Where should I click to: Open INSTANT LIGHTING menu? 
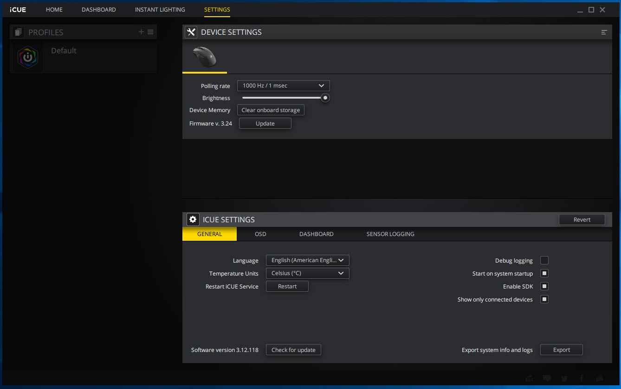coord(160,9)
